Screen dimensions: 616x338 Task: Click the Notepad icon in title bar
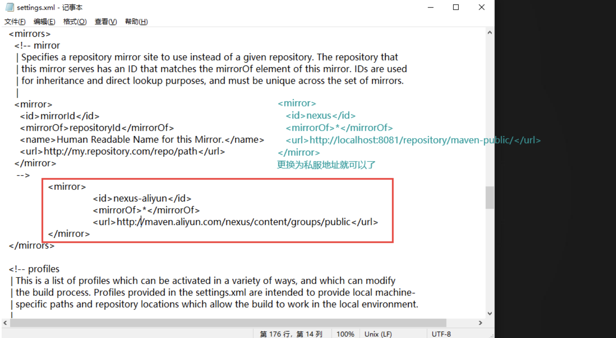click(x=9, y=7)
